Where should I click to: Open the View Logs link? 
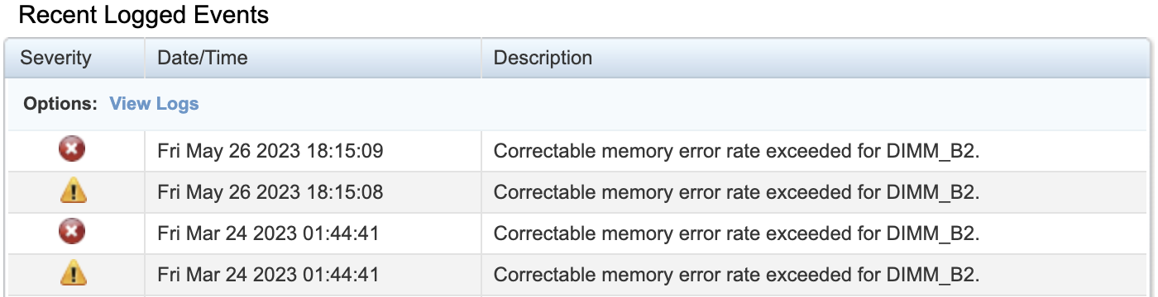[154, 104]
